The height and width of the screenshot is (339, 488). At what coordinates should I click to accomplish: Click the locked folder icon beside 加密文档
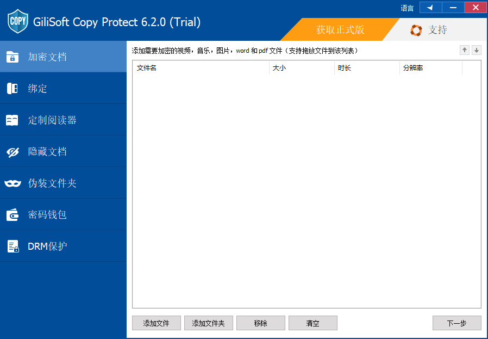12,57
